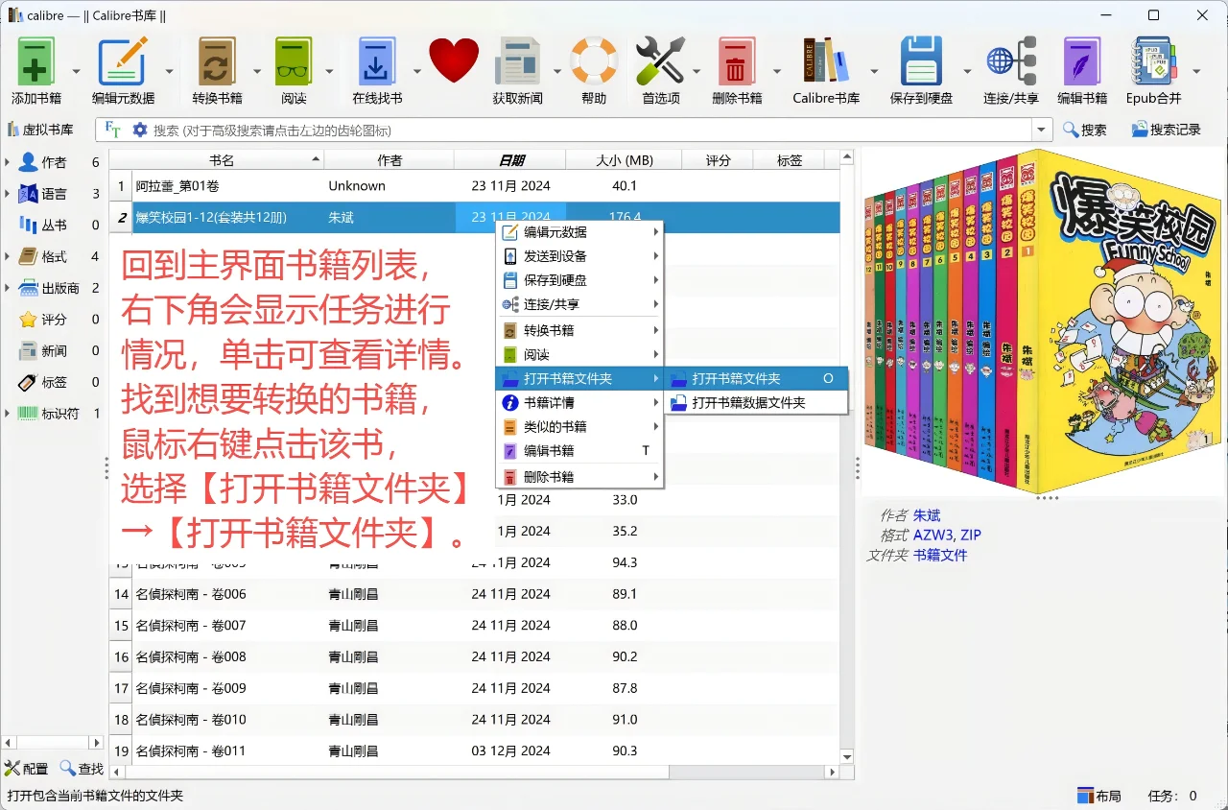Open AZW3 format link in details
This screenshot has width=1228, height=810.
pyautogui.click(x=933, y=536)
